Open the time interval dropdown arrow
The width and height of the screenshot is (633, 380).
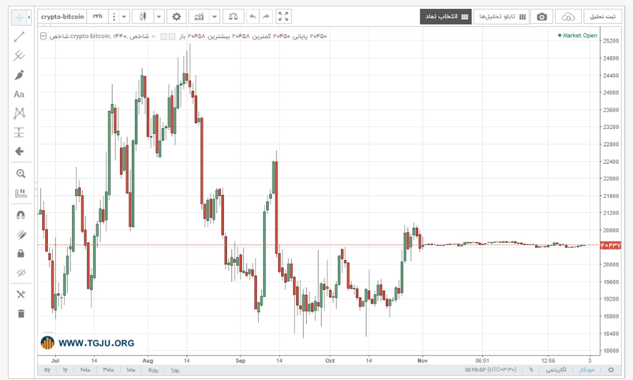point(124,17)
